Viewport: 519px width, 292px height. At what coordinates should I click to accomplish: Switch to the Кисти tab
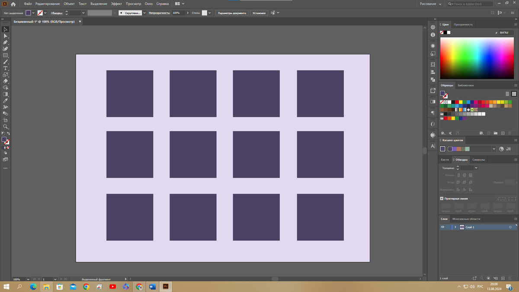[x=445, y=160]
